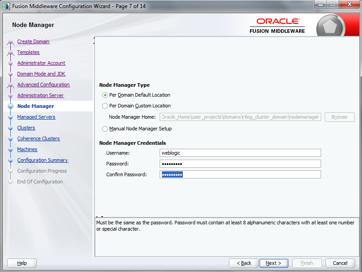Navigate to the Machines step
Screen dimensions: 362x272
pos(27,149)
